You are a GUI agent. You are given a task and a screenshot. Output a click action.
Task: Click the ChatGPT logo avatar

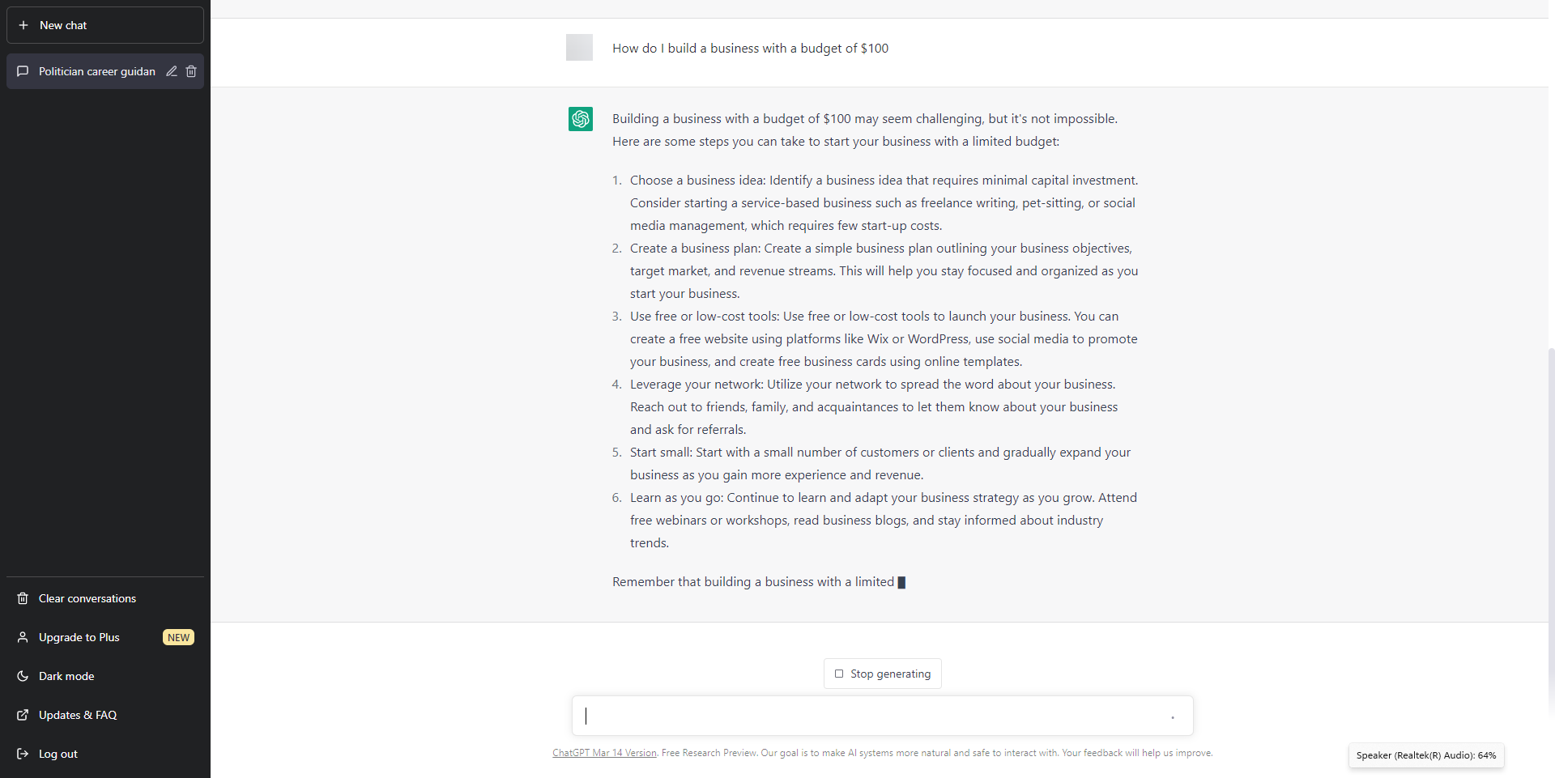[x=580, y=119]
